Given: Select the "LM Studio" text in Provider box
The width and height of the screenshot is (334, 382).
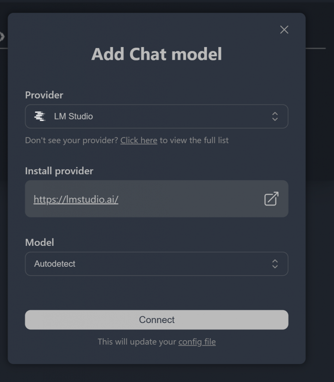Looking at the screenshot, I should 74,116.
